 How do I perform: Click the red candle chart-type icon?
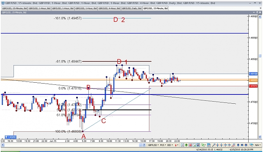177,145
